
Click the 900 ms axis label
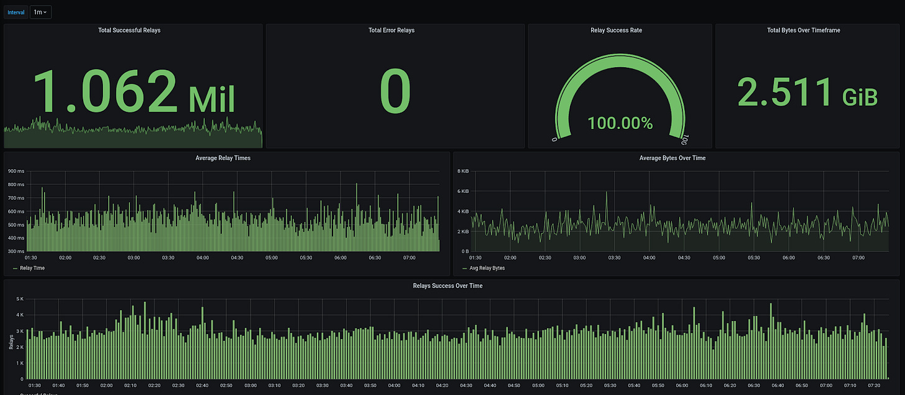coord(16,171)
